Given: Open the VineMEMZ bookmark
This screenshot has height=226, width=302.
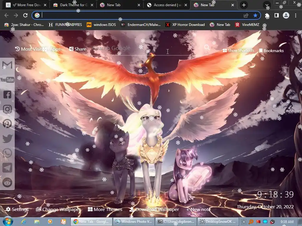Looking at the screenshot, I should tap(247, 25).
